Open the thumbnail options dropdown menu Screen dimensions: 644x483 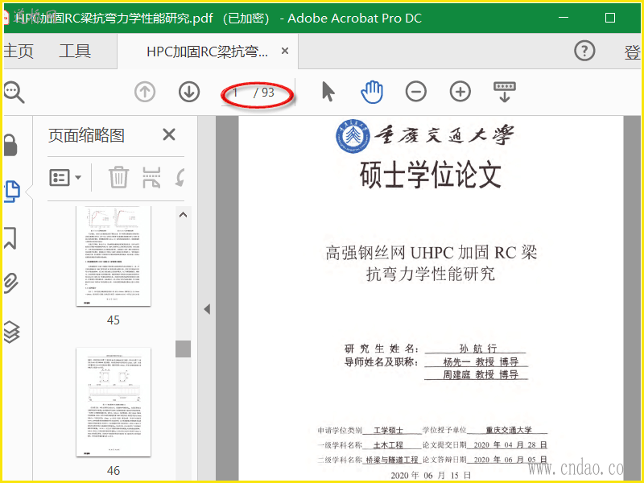pyautogui.click(x=65, y=178)
